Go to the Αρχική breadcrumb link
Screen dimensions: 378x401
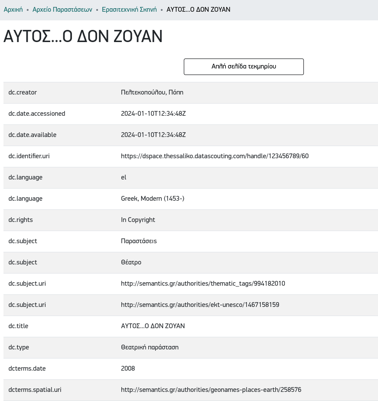point(13,9)
